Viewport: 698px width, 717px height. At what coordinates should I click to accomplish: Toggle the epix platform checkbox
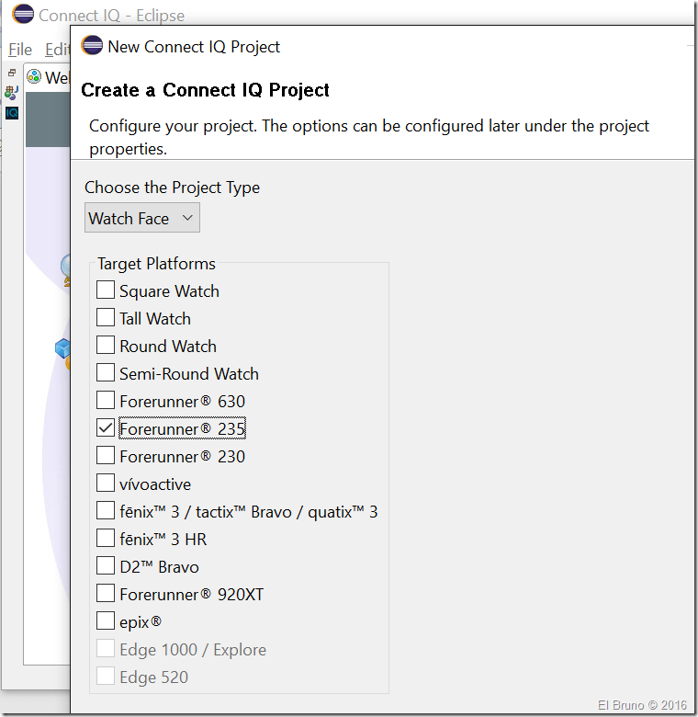(106, 622)
